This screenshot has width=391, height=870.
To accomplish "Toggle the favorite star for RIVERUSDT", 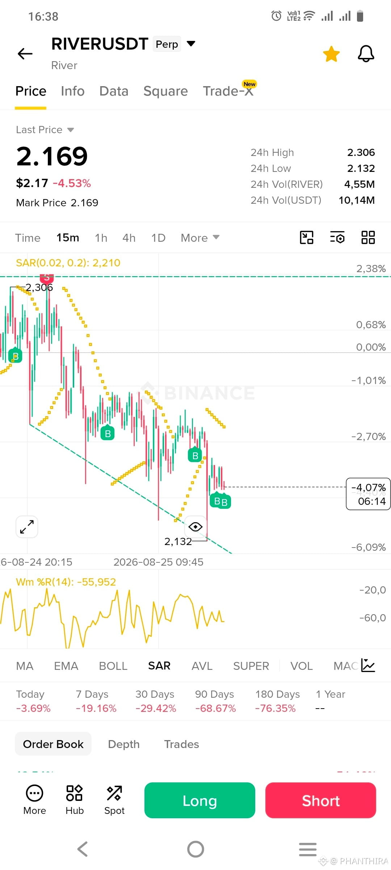I will 331,54.
